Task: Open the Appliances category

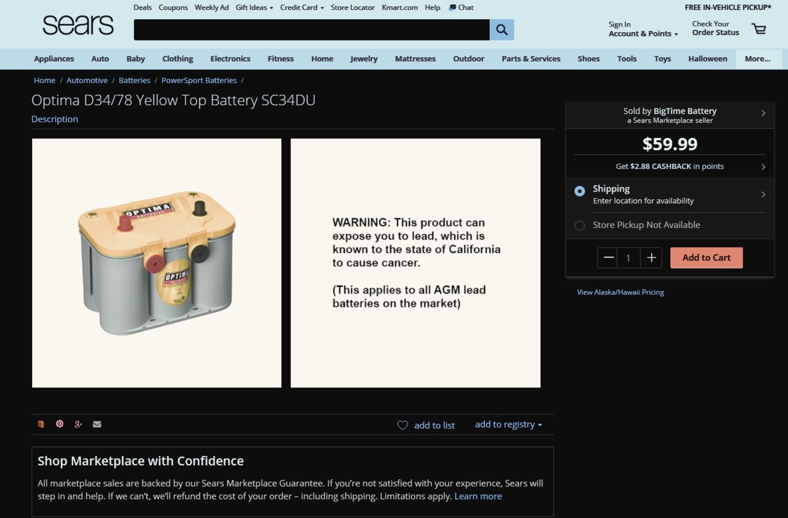Action: point(54,59)
